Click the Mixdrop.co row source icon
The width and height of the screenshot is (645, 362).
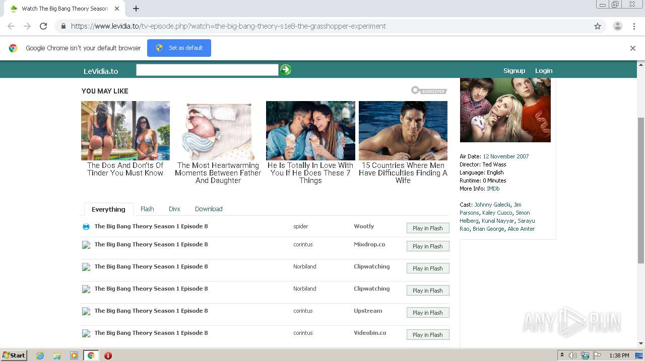pyautogui.click(x=86, y=245)
